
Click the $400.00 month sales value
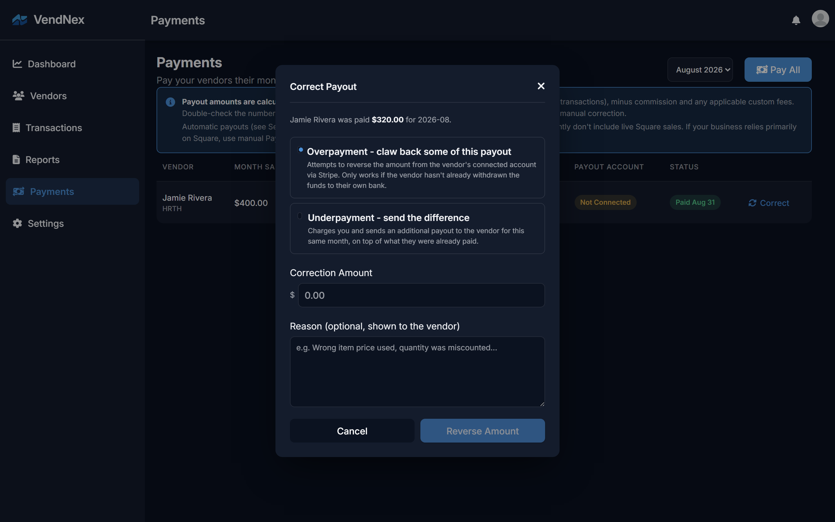click(x=251, y=203)
